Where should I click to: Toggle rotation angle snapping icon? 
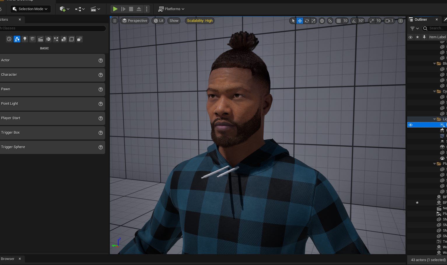pyautogui.click(x=354, y=21)
